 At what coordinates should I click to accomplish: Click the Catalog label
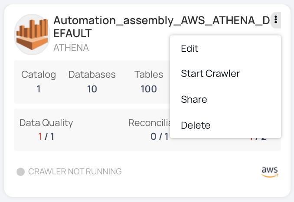coord(39,75)
